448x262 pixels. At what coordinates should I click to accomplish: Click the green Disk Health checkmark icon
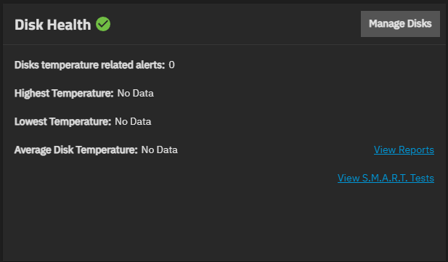(x=103, y=24)
